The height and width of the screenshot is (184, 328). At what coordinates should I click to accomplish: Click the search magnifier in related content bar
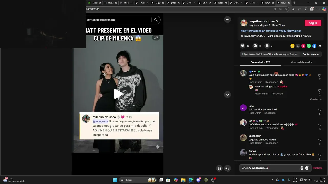156,20
